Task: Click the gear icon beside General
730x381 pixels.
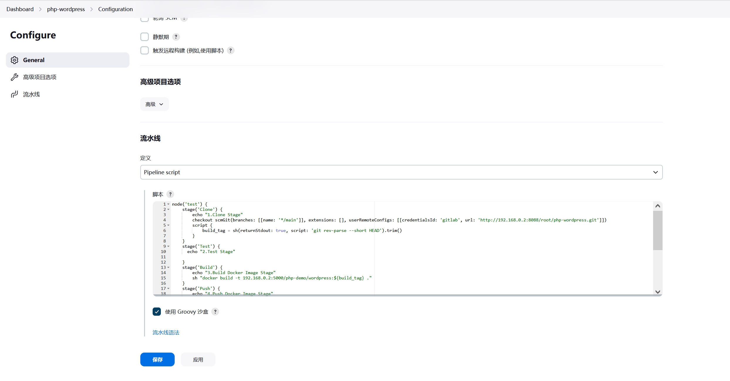Action: [x=14, y=60]
